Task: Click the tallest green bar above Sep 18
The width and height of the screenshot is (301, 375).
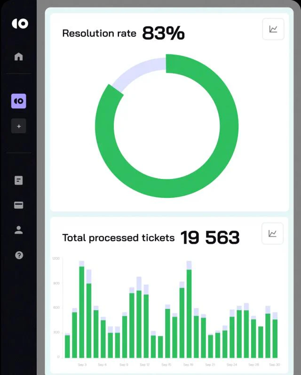Action: click(189, 314)
